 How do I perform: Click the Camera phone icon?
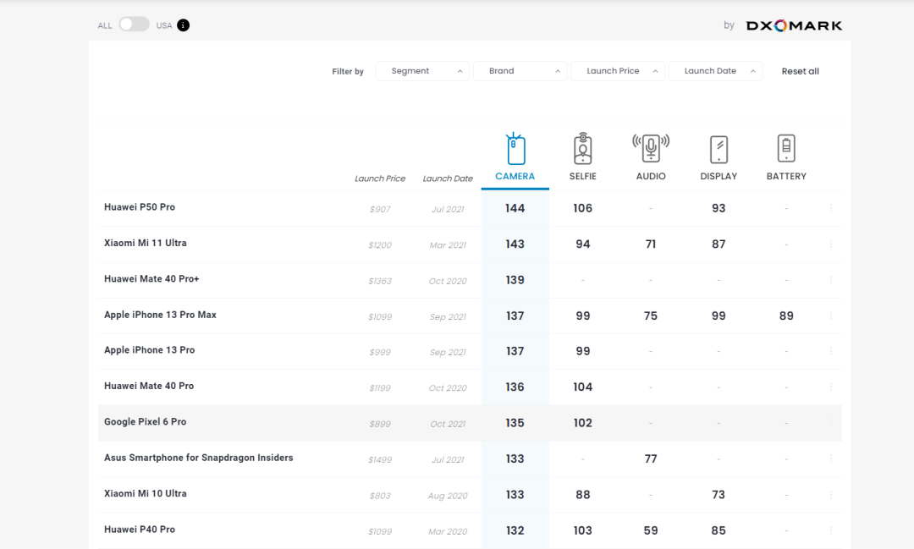point(515,149)
